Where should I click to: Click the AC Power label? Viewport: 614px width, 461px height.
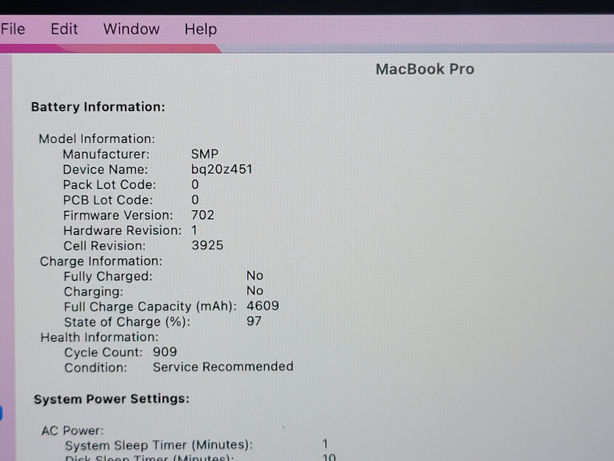[73, 431]
